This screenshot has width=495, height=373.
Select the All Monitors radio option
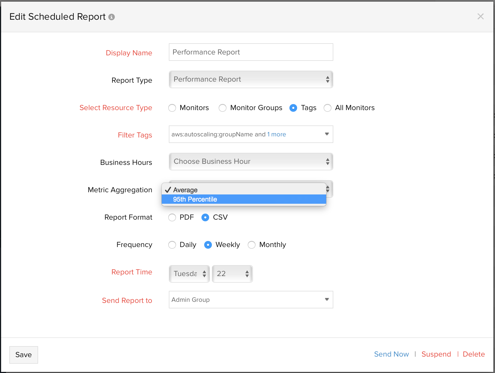click(x=327, y=108)
